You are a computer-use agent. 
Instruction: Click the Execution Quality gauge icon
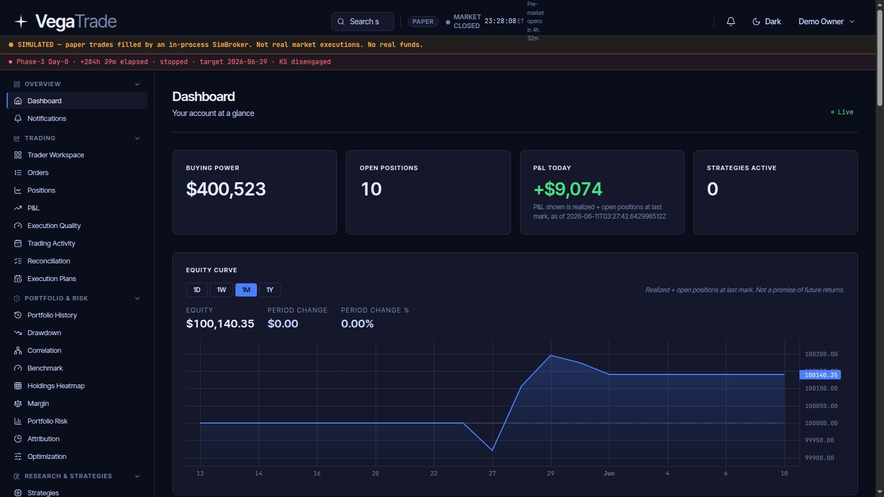18,226
